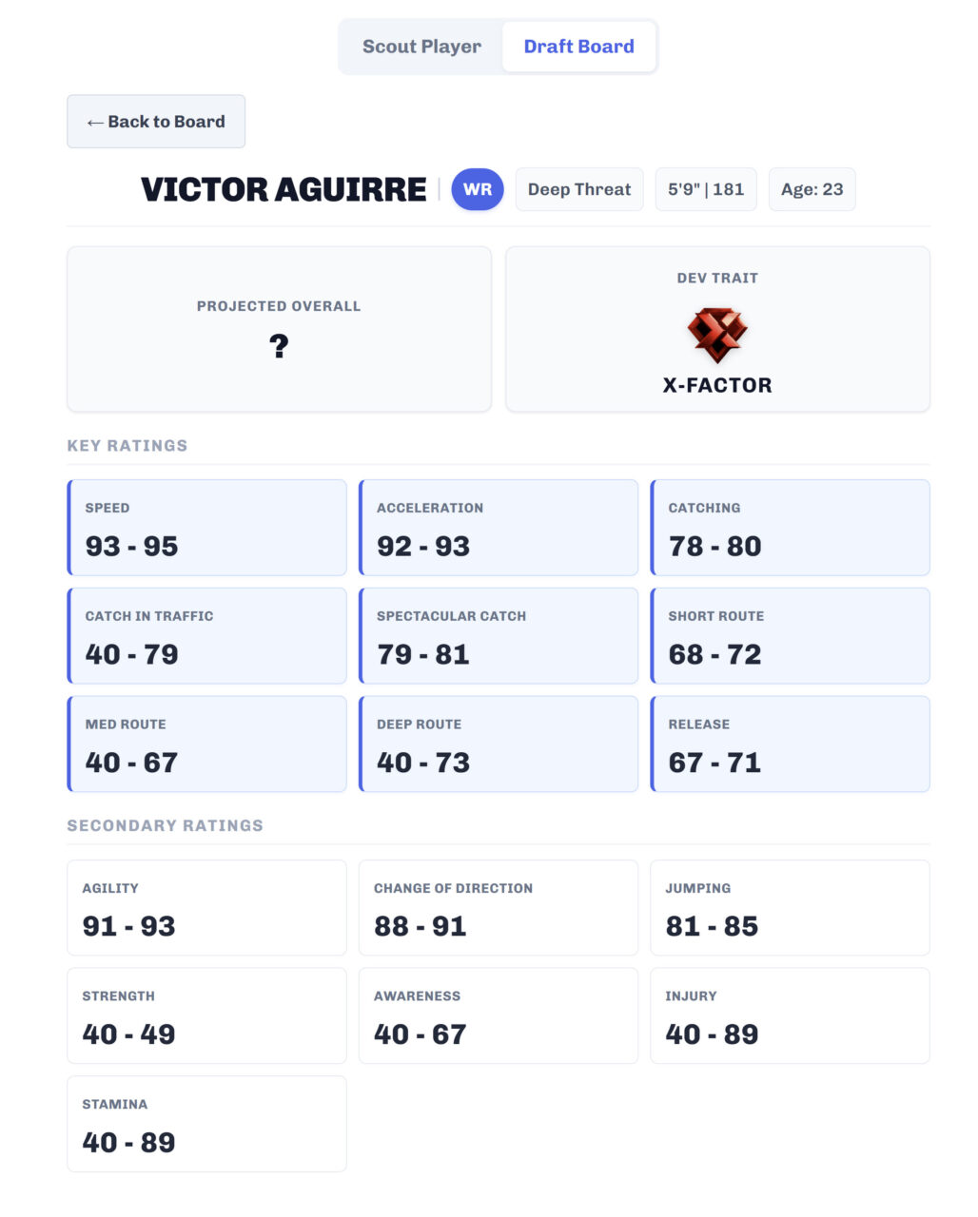The width and height of the screenshot is (978, 1217).
Task: Select the Deep Route rating card
Action: click(x=499, y=744)
